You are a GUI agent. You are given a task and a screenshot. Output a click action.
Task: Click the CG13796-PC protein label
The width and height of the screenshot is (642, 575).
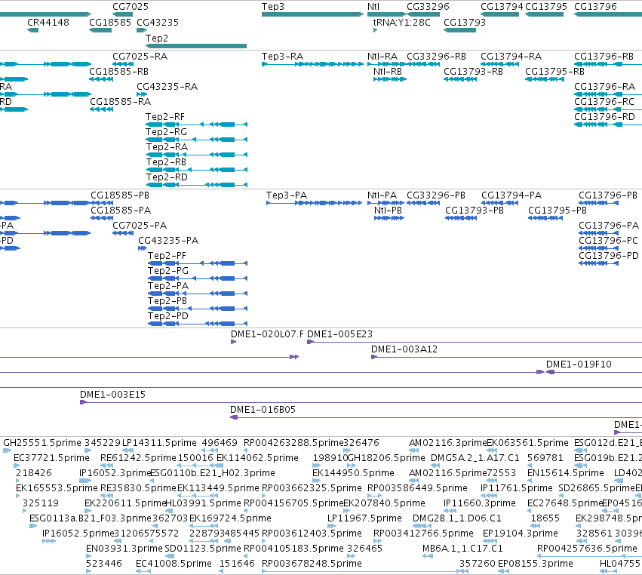(608, 241)
